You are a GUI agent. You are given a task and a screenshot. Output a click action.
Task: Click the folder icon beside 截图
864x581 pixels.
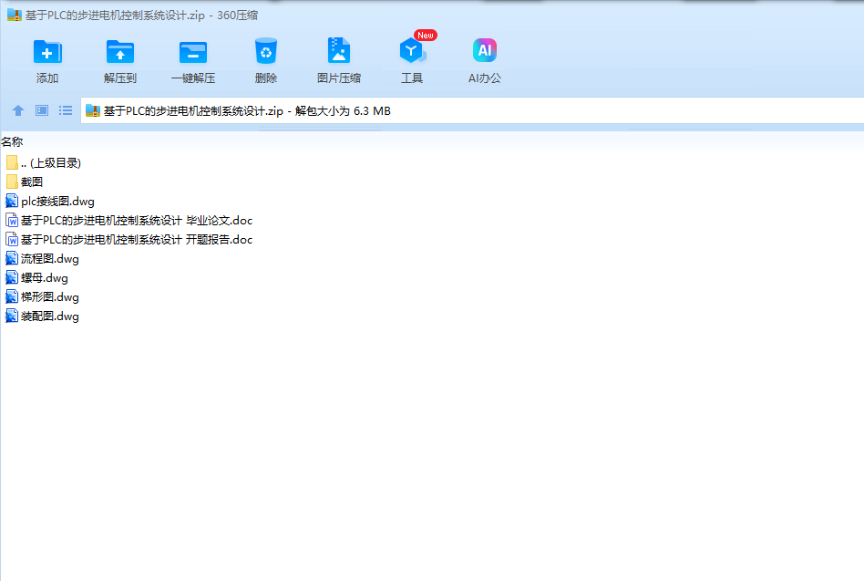12,182
